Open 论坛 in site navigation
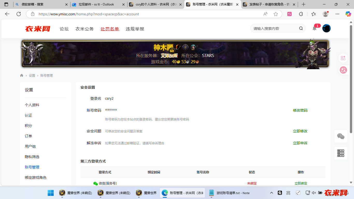Image resolution: width=354 pixels, height=199 pixels. [64, 29]
